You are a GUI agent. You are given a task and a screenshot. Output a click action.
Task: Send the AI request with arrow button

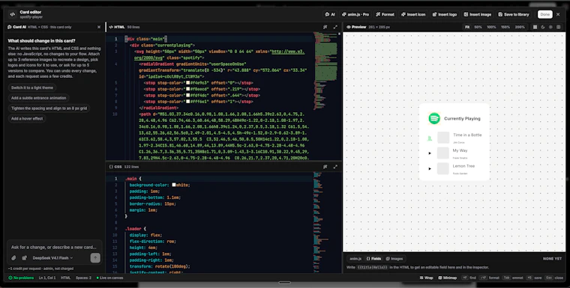tap(95, 258)
